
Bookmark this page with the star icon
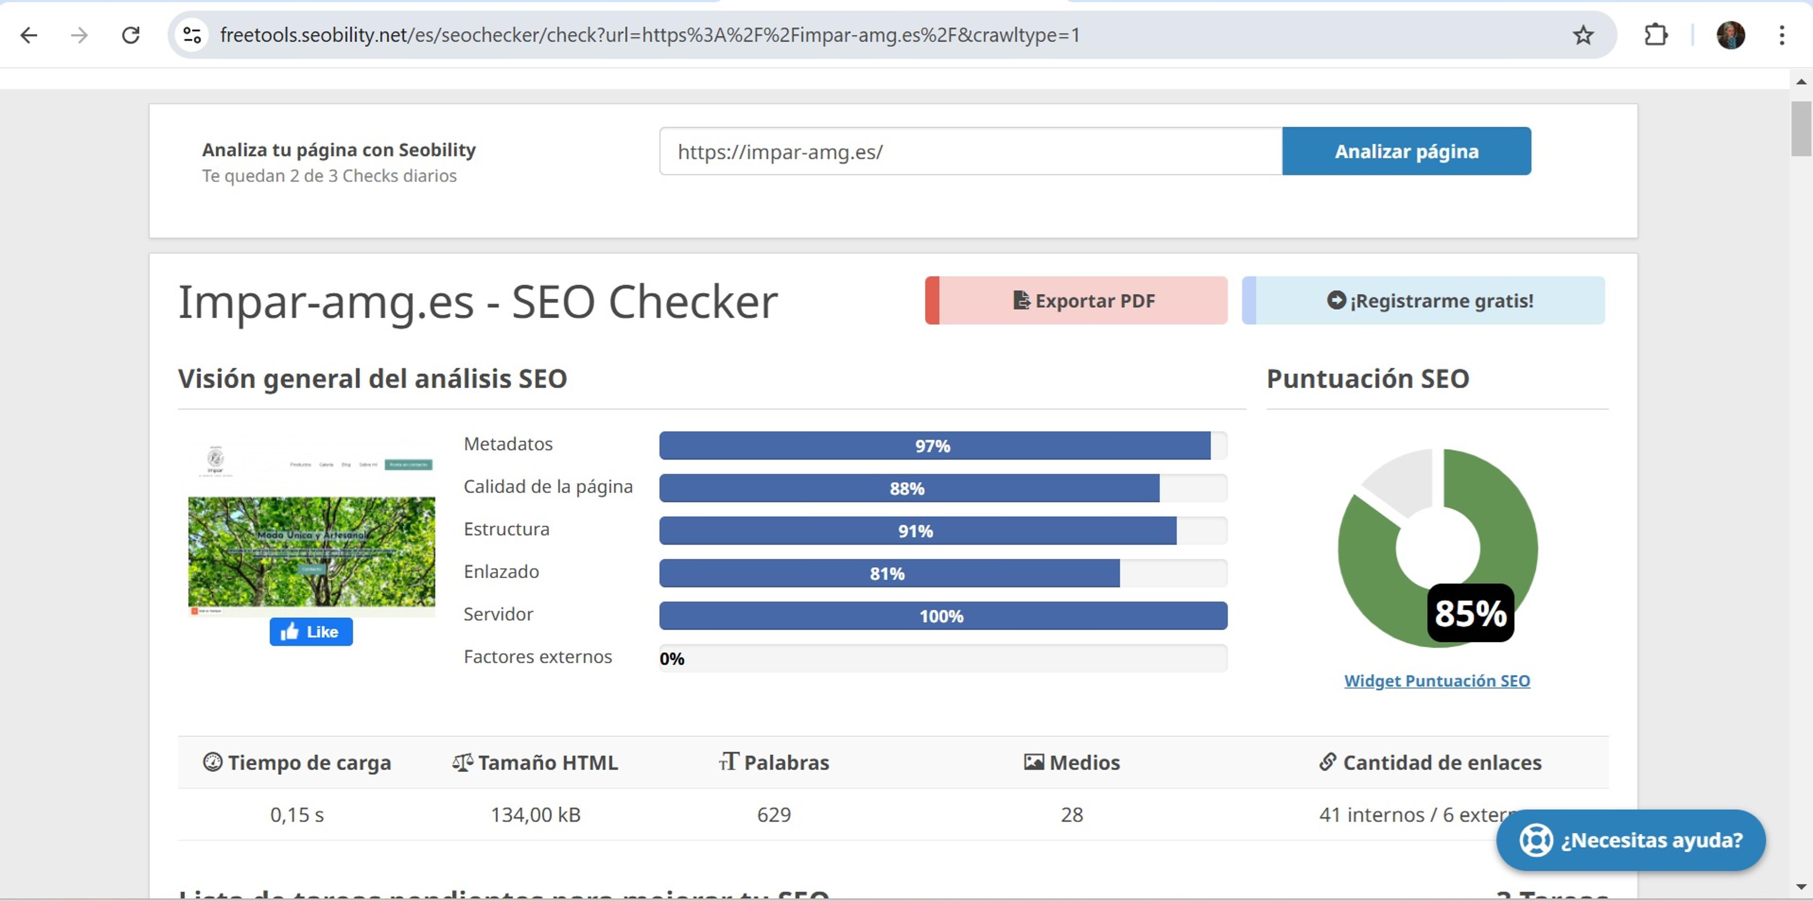[1583, 35]
